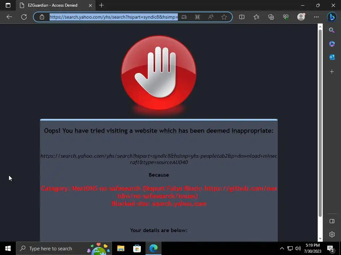Open the app available icon in address bar
This screenshot has height=255, width=341.
(184, 17)
